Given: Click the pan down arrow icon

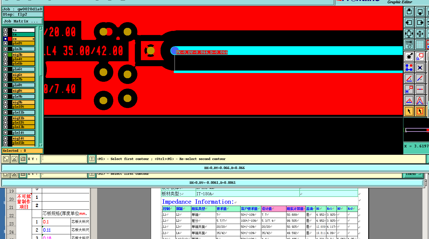Looking at the screenshot, I should click(x=420, y=12).
